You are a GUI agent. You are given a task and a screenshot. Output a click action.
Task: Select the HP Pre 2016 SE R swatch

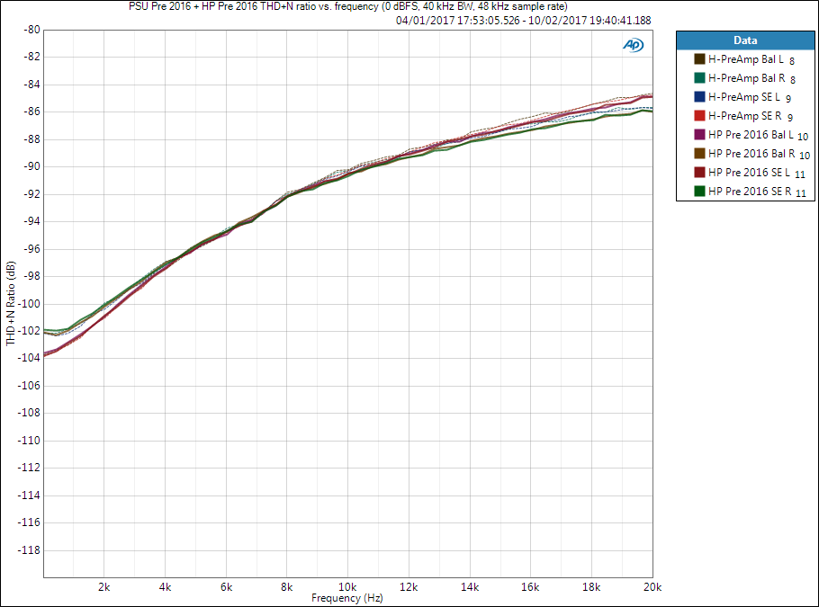pos(700,191)
